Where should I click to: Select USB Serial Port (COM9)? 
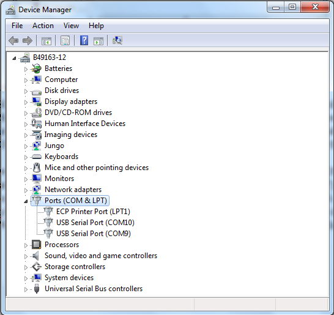(94, 234)
